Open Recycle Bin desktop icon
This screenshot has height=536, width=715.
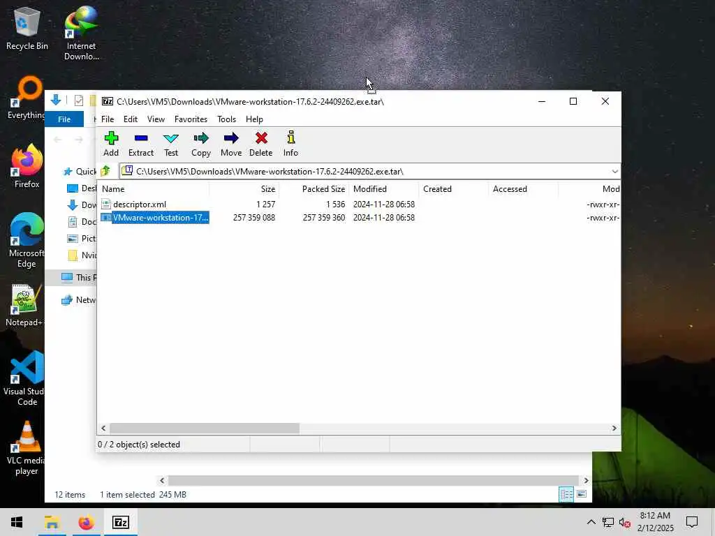click(27, 29)
